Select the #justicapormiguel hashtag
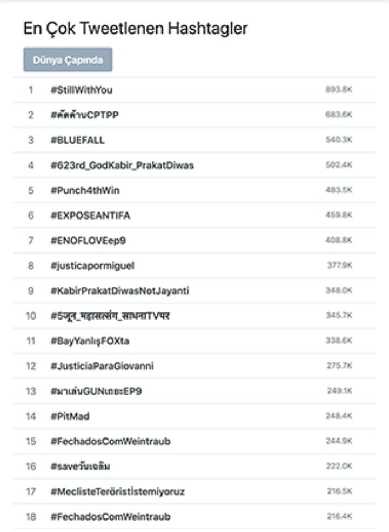 [x=92, y=265]
